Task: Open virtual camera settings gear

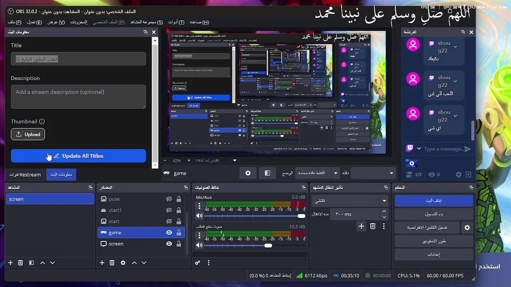Action: 467,228
